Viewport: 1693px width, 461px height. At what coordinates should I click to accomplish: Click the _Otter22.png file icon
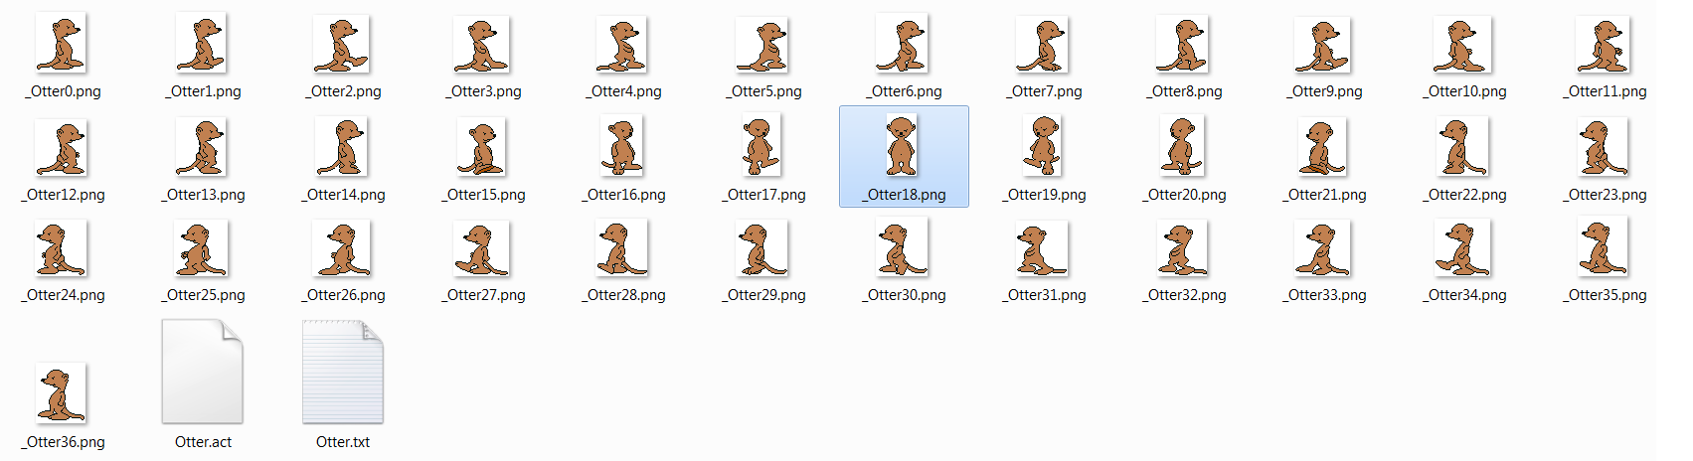click(x=1463, y=147)
